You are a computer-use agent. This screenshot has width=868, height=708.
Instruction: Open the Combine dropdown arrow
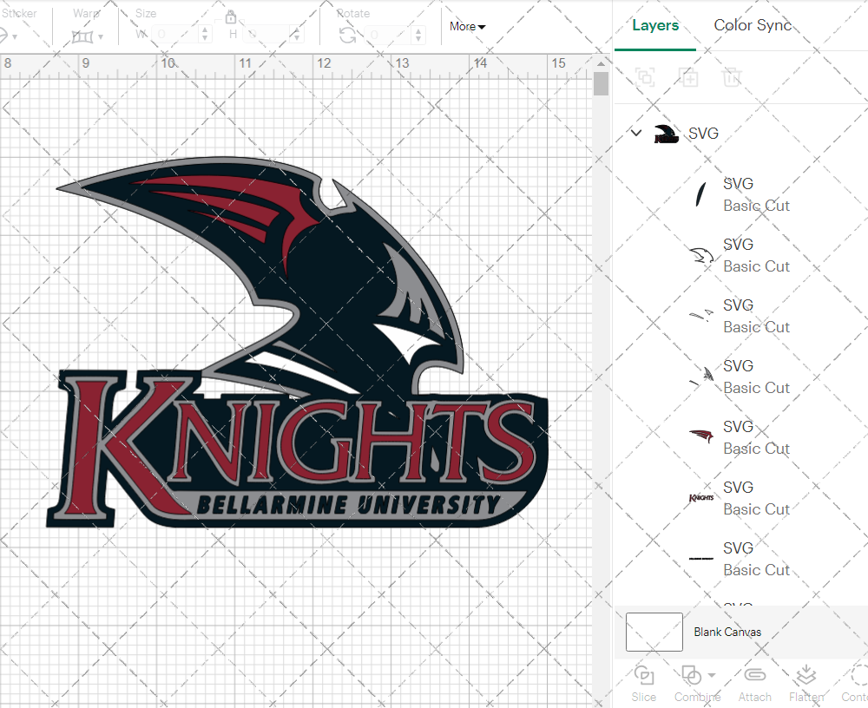(712, 675)
